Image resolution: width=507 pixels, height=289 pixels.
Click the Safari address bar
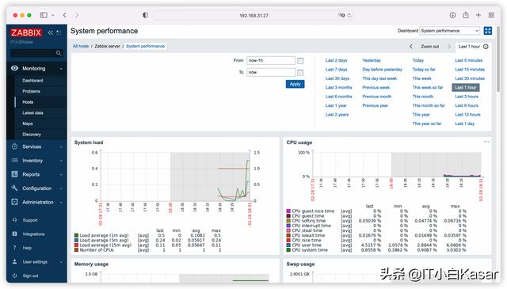point(253,15)
